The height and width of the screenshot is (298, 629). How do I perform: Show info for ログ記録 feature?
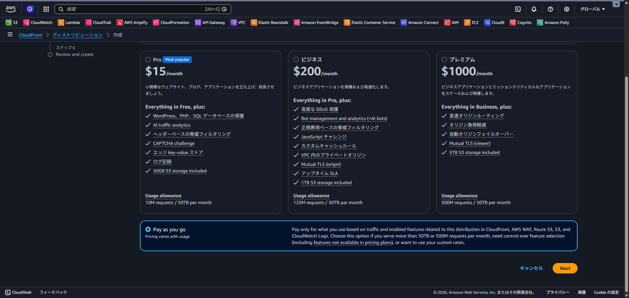point(162,162)
